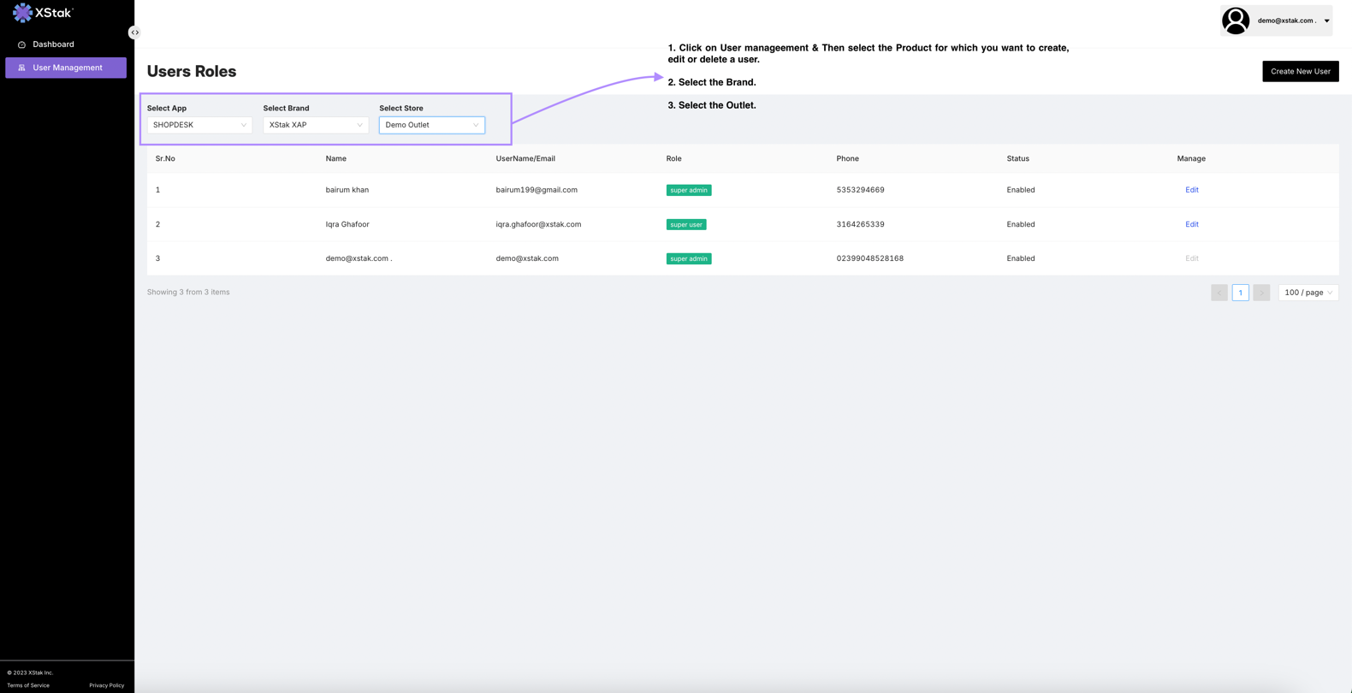The height and width of the screenshot is (693, 1352).
Task: Open the Select Store Demo Outlet dropdown
Action: 432,125
